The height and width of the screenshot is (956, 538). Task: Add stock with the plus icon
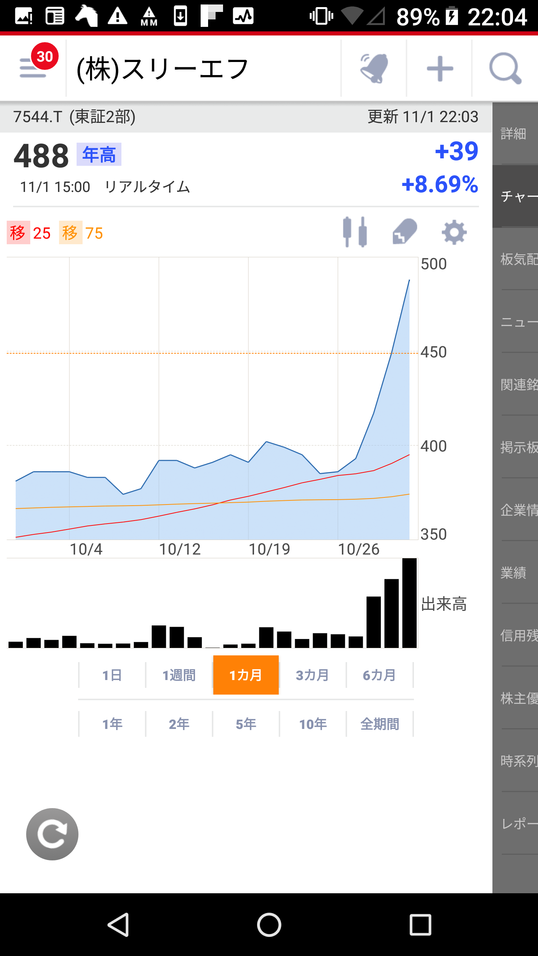click(x=440, y=68)
